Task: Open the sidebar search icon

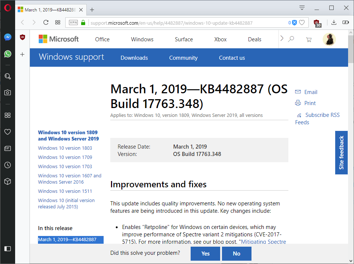Action: 7,76
